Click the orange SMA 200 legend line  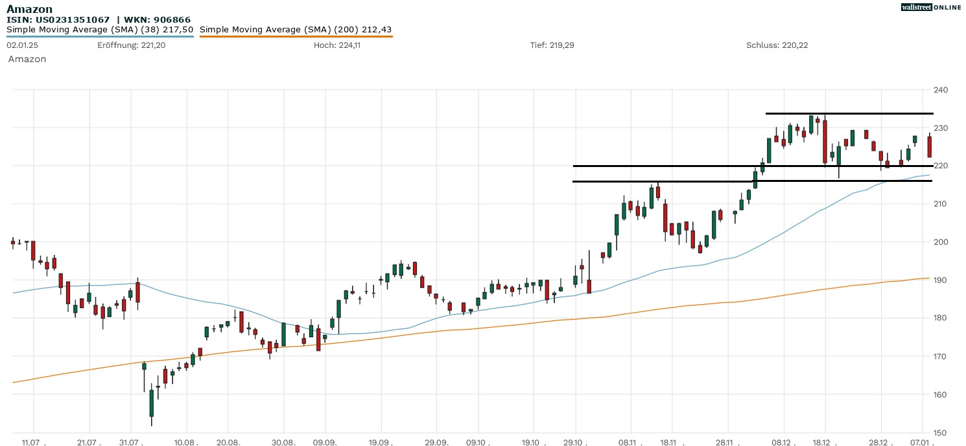pyautogui.click(x=296, y=37)
